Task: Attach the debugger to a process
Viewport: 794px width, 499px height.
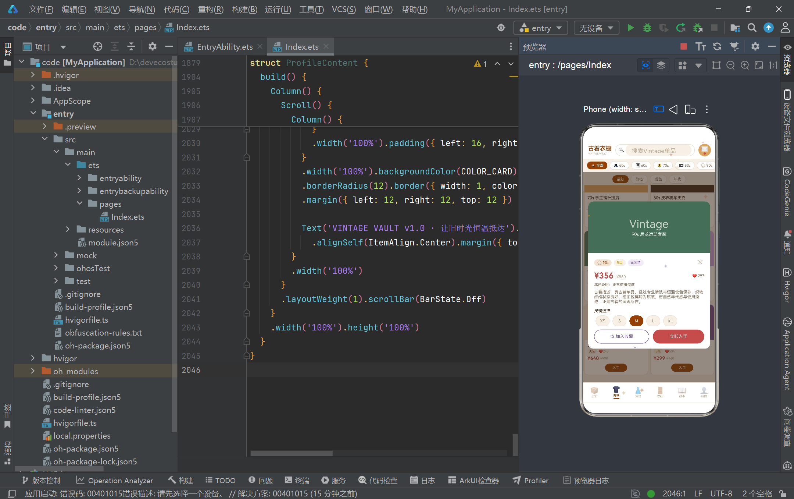Action: [697, 28]
